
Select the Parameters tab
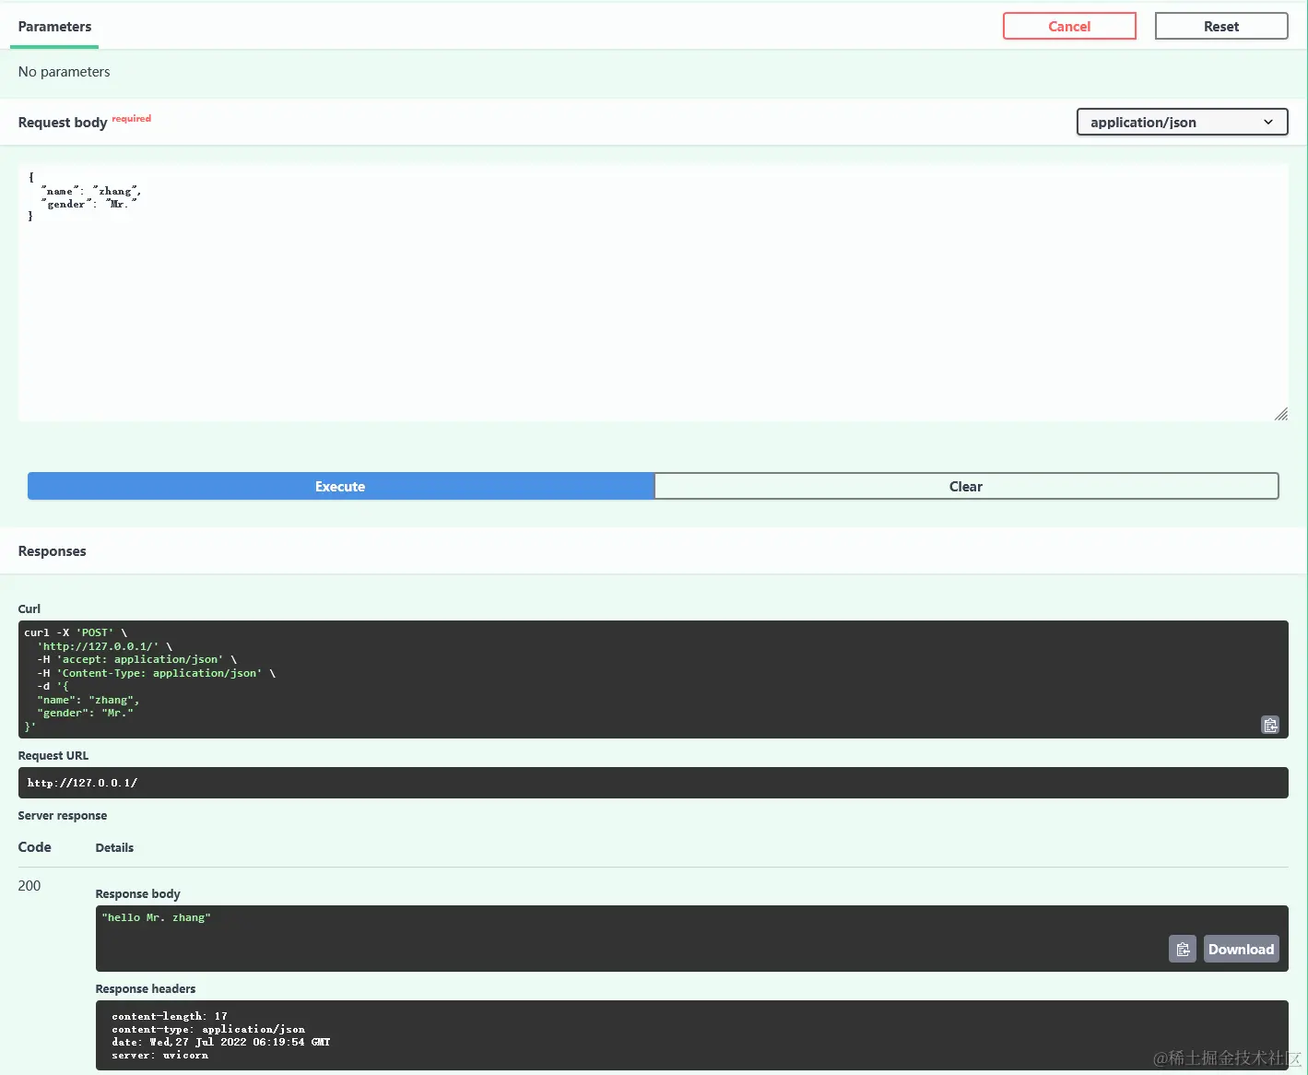click(54, 27)
